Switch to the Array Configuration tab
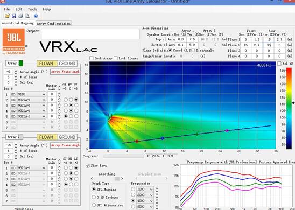Screen dimensions: 295x210 pos(54,24)
